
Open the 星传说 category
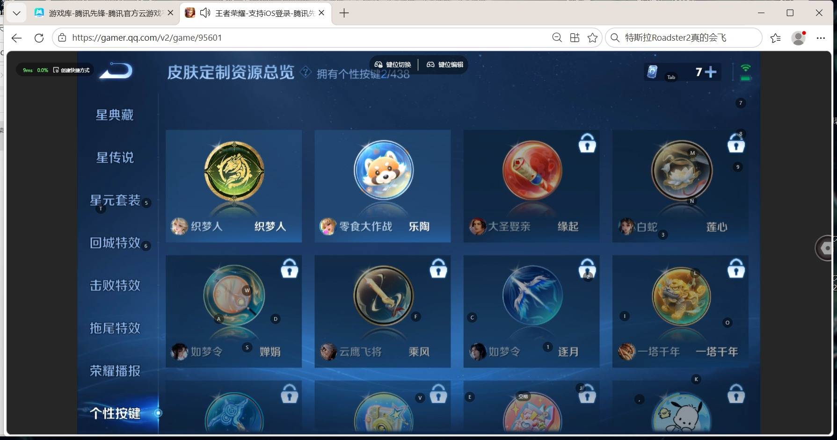pyautogui.click(x=115, y=158)
